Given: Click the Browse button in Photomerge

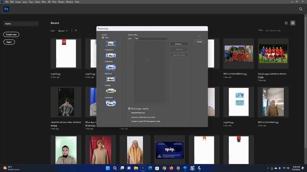Looking at the screenshot, I should tap(179, 44).
